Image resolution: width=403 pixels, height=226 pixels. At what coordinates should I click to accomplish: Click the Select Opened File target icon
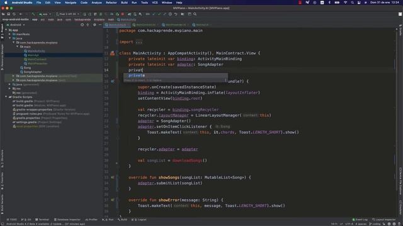pyautogui.click(x=82, y=25)
